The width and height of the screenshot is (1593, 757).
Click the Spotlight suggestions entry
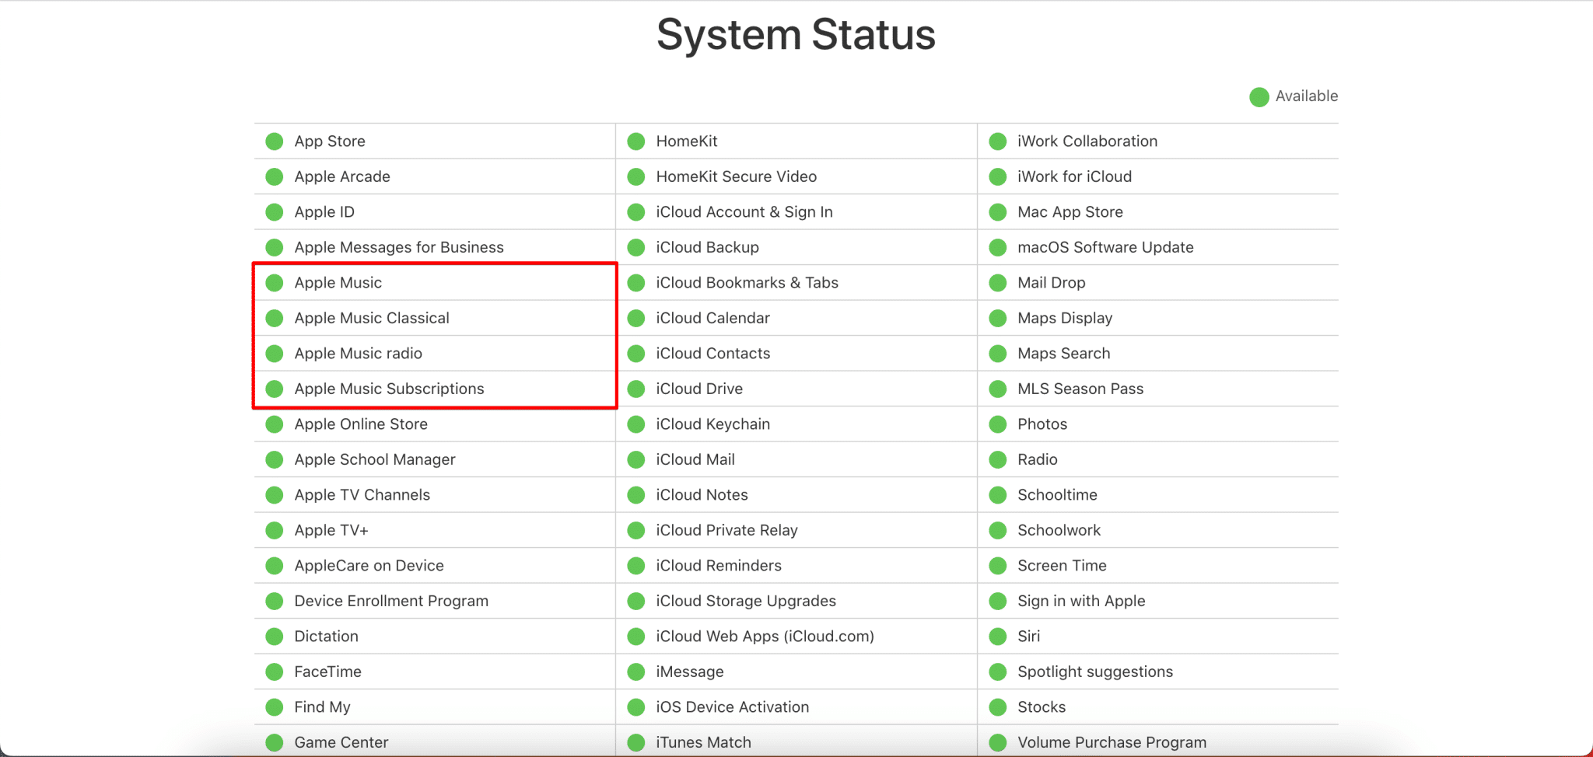pyautogui.click(x=1158, y=672)
